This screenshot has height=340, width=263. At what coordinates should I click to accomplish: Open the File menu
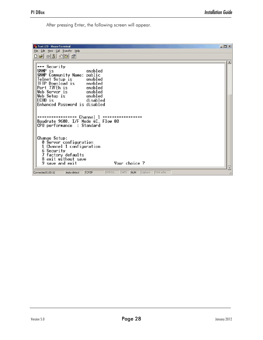click(x=36, y=51)
